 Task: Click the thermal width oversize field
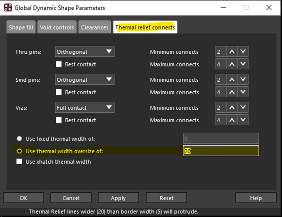(x=221, y=151)
